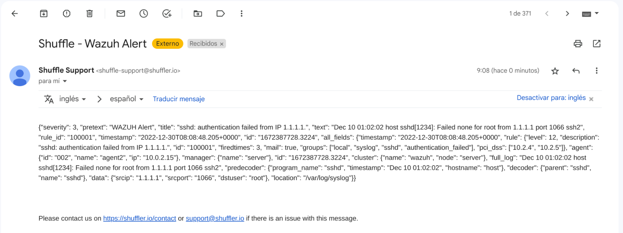Move email to another folder

click(198, 13)
